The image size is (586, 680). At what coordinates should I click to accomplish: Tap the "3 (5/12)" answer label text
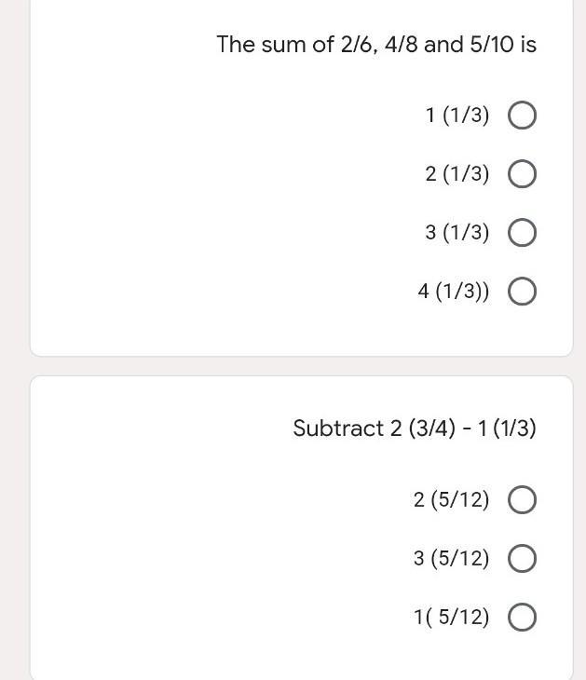[x=452, y=558]
